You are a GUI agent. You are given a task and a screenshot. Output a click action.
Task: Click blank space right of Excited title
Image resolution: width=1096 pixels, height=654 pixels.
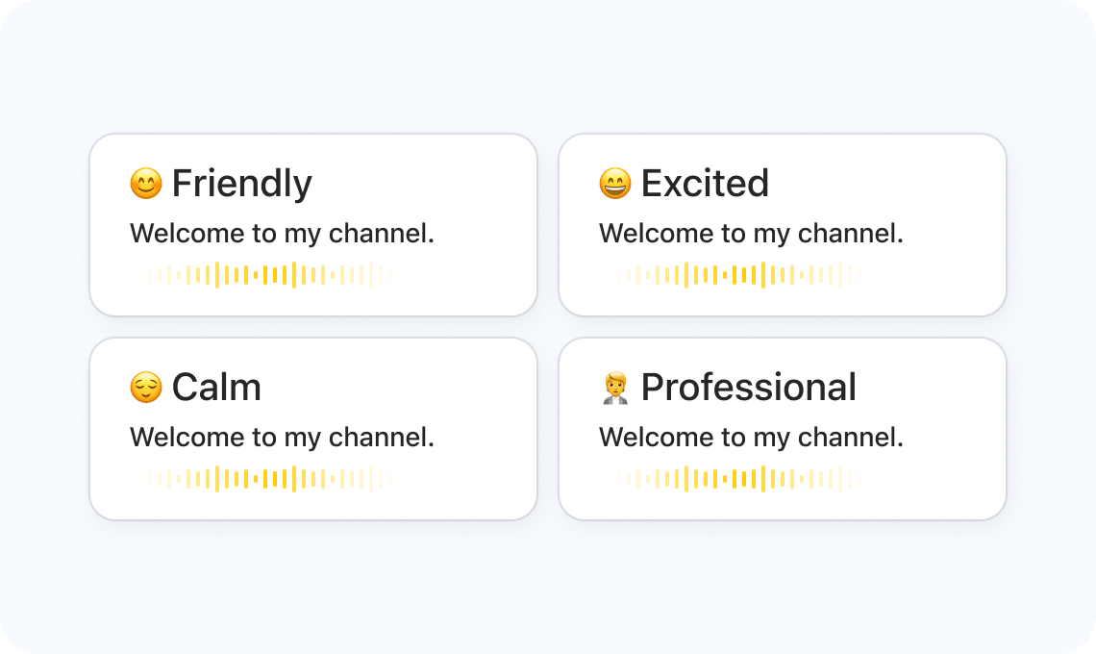coord(884,184)
